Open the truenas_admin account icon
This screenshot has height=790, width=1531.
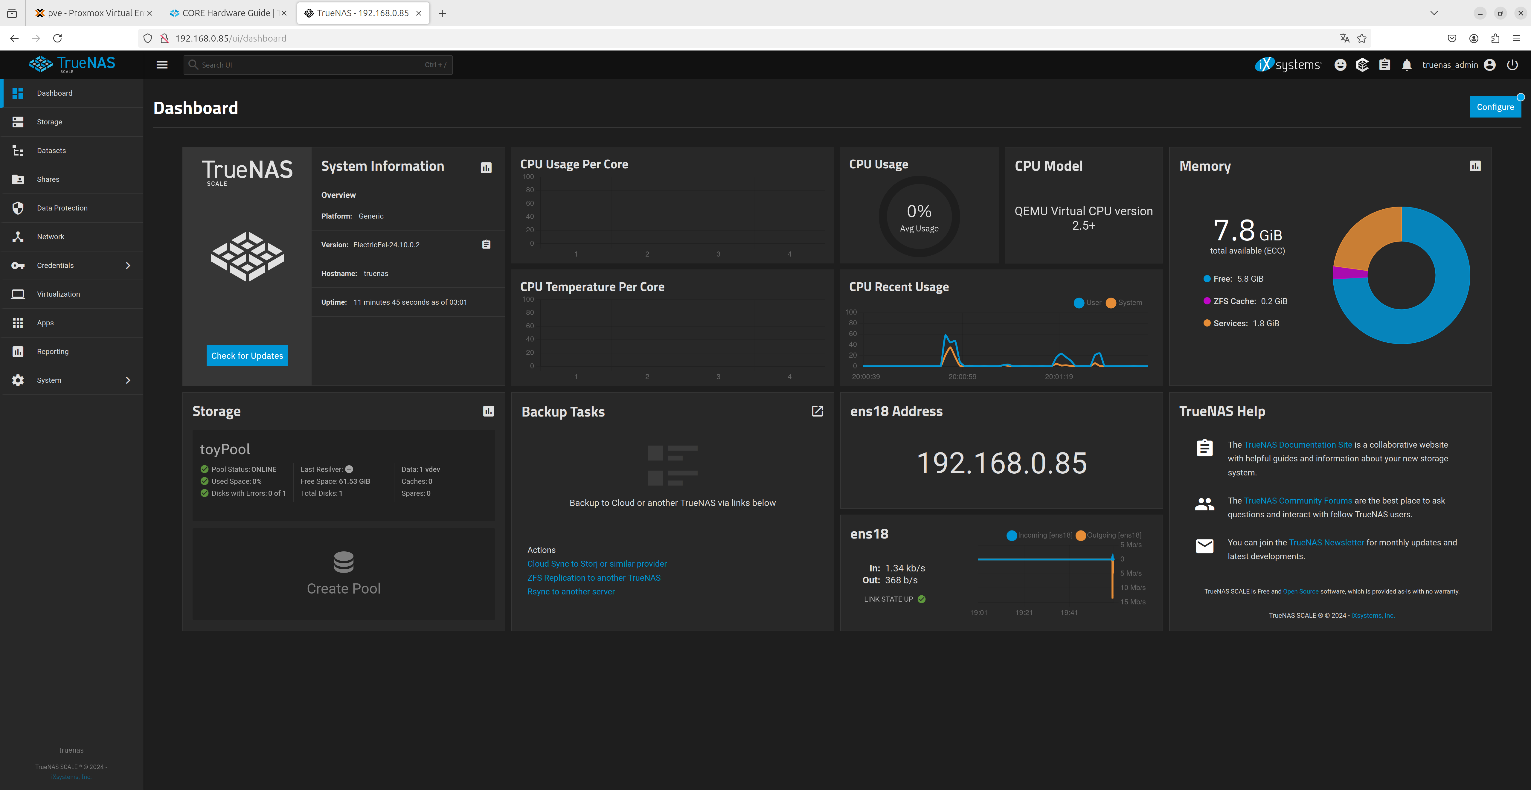[1489, 65]
